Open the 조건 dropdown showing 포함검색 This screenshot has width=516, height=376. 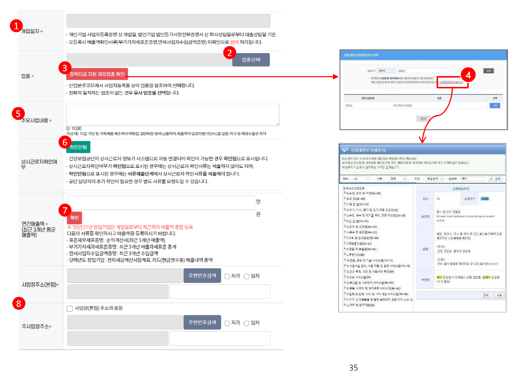(434, 178)
